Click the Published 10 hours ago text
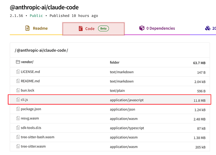Image resolution: width=216 pixels, height=155 pixels. (x=74, y=16)
